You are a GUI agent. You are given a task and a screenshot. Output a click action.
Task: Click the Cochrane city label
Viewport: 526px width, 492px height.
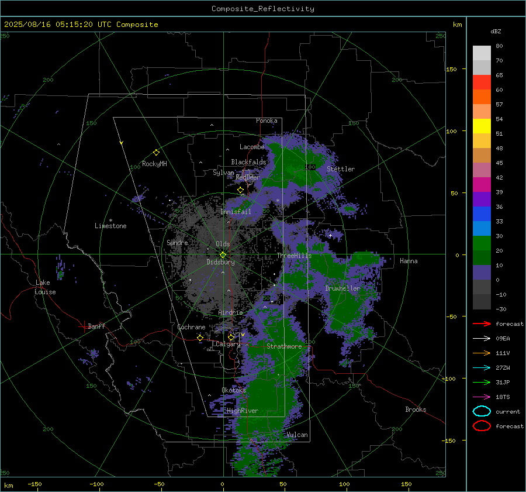coord(191,327)
